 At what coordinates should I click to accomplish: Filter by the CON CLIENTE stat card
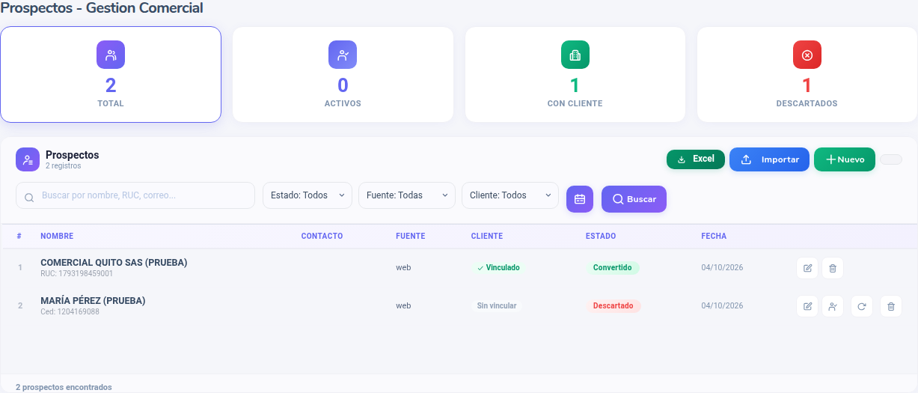click(575, 75)
